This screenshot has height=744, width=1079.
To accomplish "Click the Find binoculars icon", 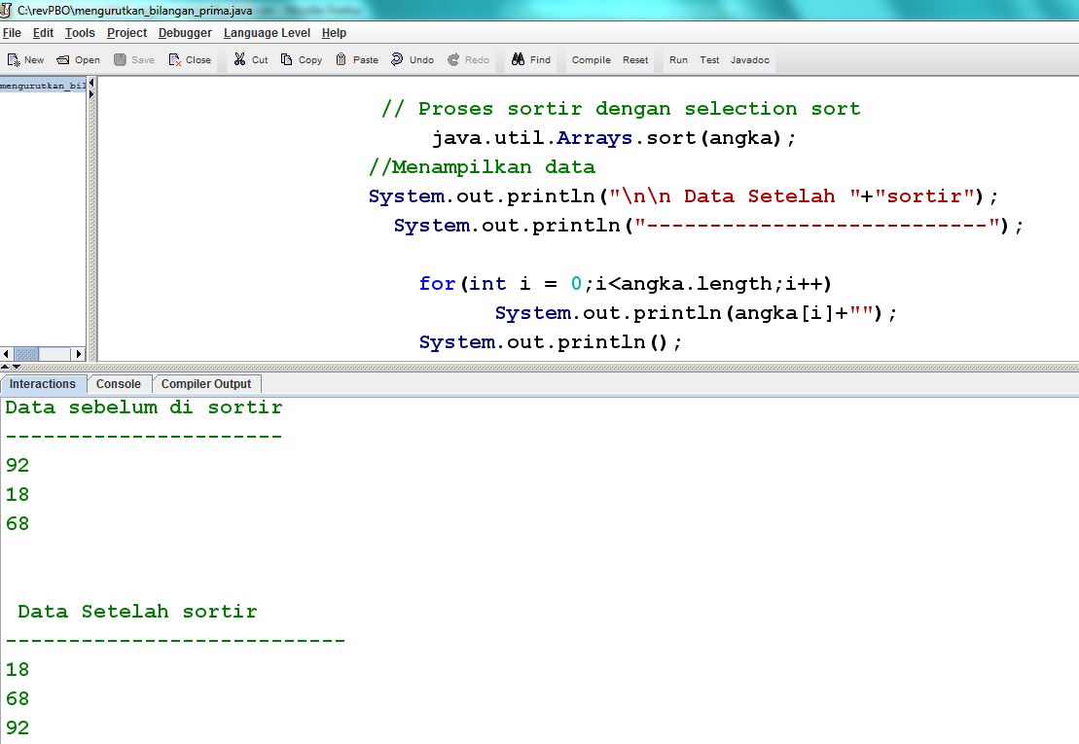I will (x=519, y=60).
